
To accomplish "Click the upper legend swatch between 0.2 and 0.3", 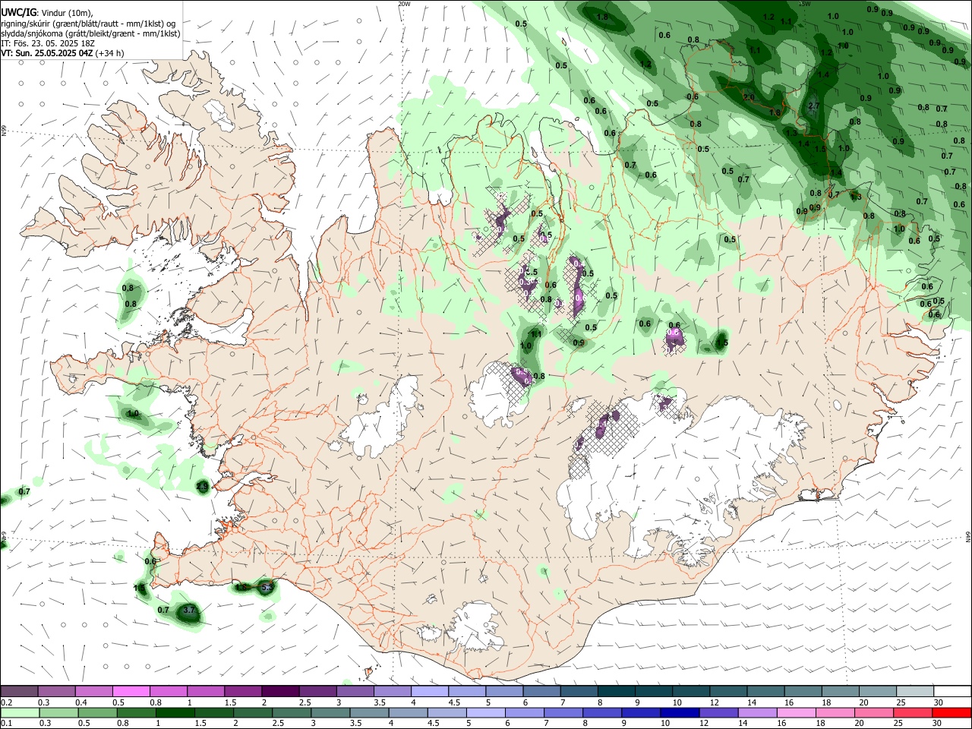I will [x=19, y=691].
